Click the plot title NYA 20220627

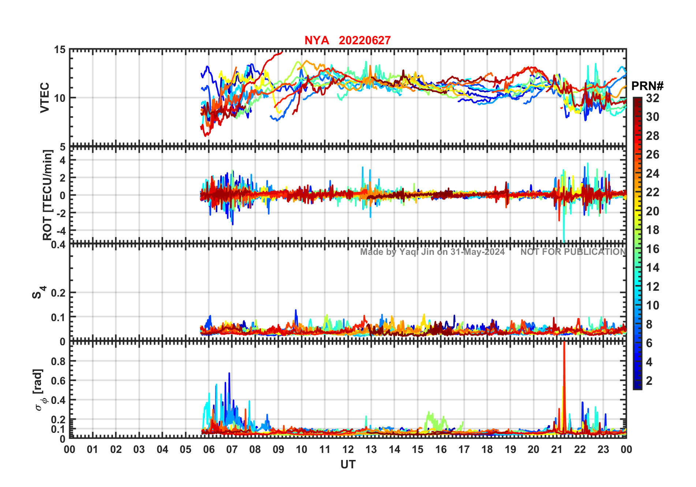click(x=348, y=40)
